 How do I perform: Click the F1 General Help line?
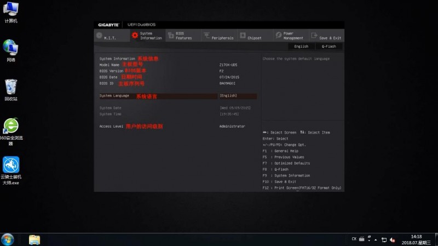(280, 151)
